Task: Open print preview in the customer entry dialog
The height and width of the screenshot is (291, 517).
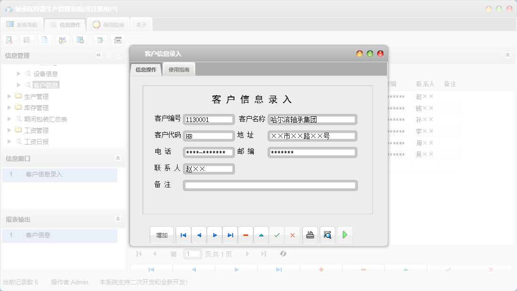Action: click(327, 234)
